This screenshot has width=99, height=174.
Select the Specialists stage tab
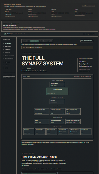[x=48, y=169]
